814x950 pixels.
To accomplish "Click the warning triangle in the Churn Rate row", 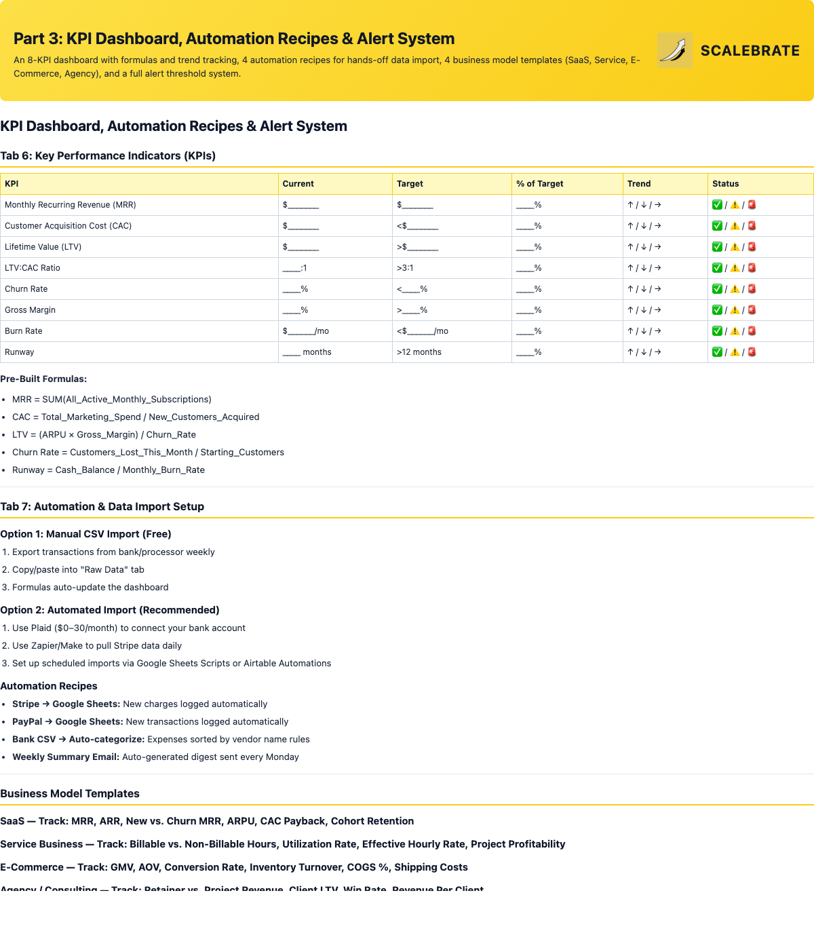I will (735, 289).
